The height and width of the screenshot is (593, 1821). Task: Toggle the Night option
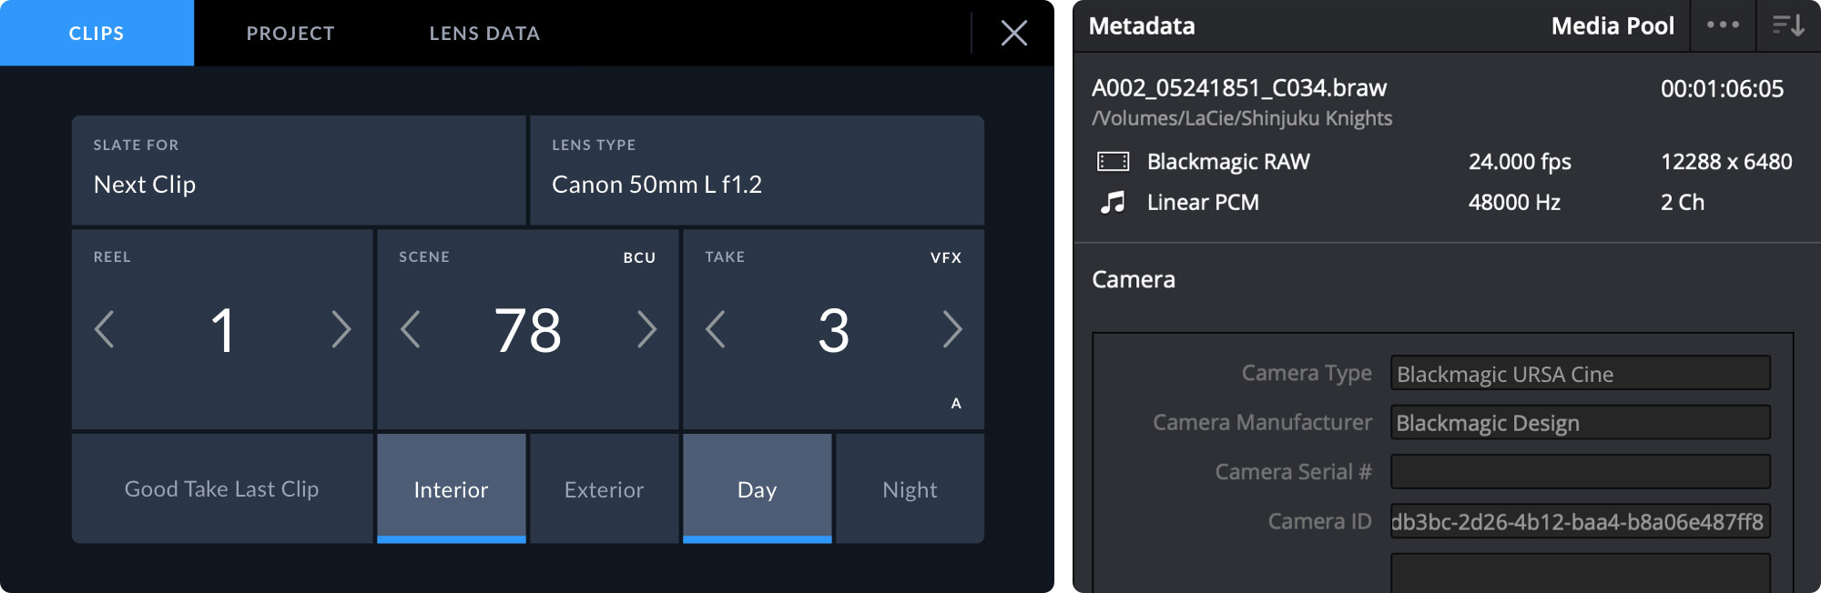(910, 488)
